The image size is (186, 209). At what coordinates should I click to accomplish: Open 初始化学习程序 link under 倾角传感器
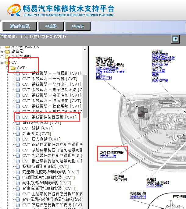[x=107, y=68]
